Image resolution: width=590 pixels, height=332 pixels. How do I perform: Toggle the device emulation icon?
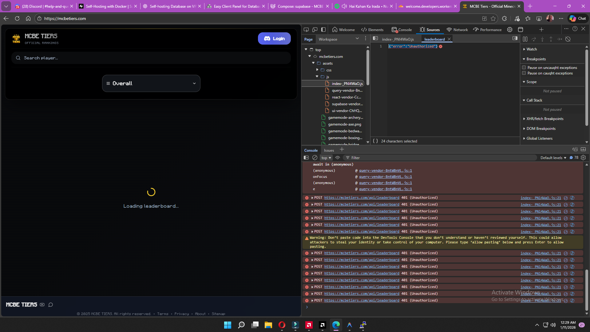(315, 30)
